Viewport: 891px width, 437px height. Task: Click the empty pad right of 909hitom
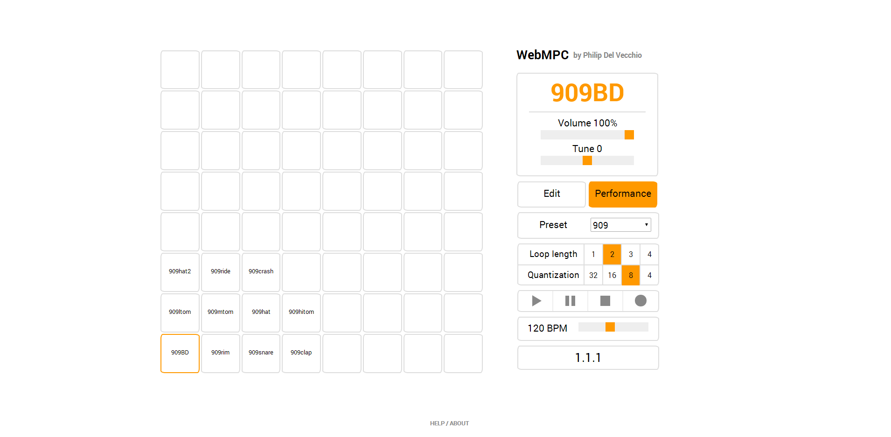342,312
